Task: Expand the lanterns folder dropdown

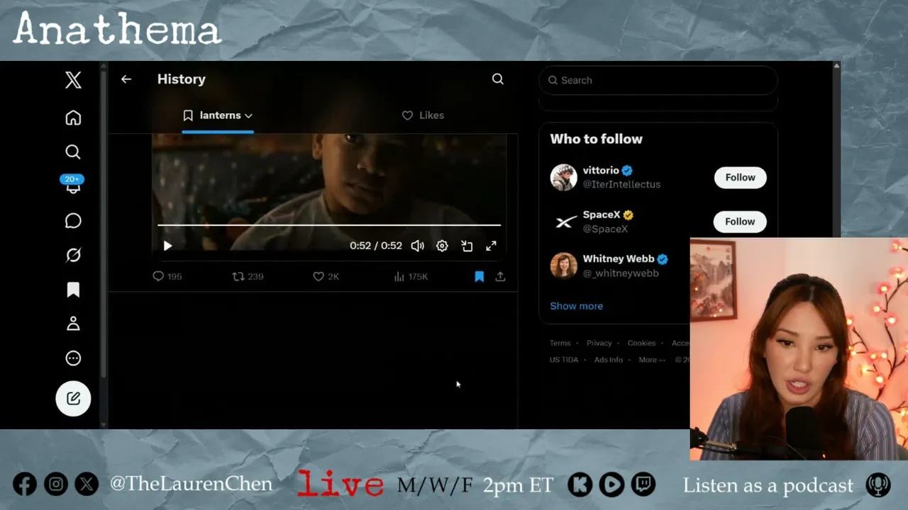Action: [x=218, y=115]
